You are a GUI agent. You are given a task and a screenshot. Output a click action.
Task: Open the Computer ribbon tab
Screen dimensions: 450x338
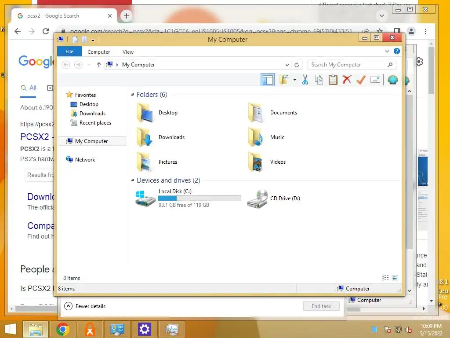pyautogui.click(x=99, y=52)
